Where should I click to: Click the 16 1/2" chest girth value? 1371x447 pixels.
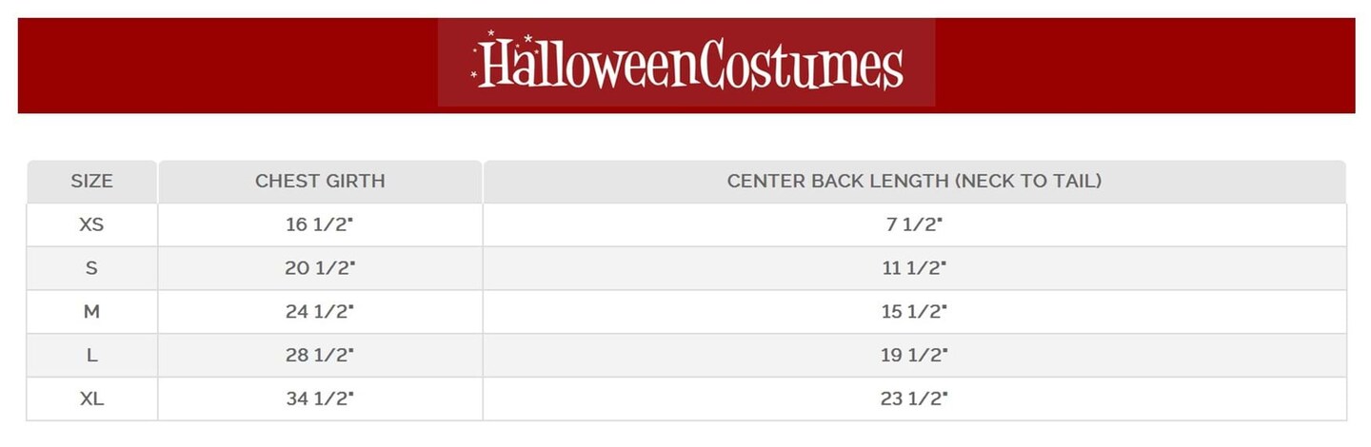tap(320, 224)
